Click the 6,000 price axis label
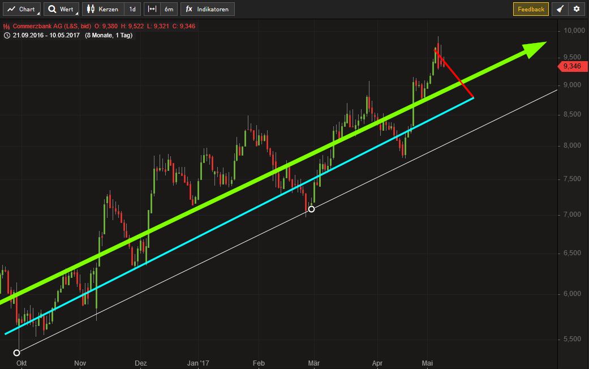The height and width of the screenshot is (369, 589). [x=571, y=294]
